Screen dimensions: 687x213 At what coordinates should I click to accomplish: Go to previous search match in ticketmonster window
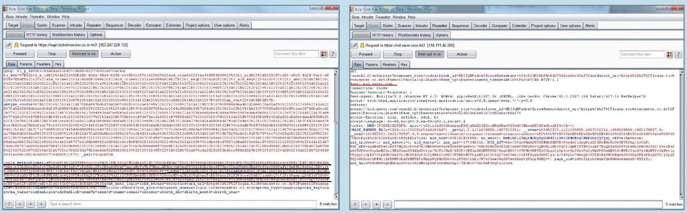coord(20,204)
